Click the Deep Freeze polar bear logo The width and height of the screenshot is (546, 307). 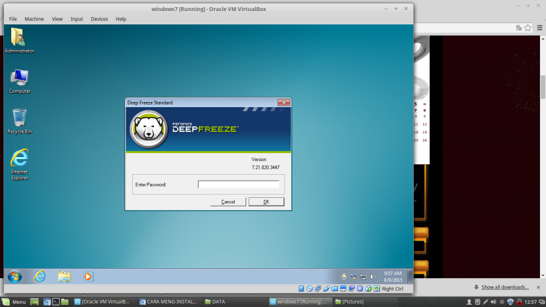tap(149, 129)
